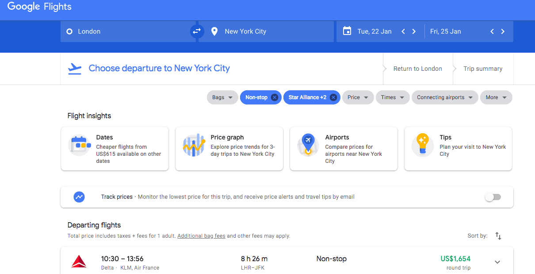Open the Connecting airports dropdown
This screenshot has width=535, height=274.
coord(444,97)
